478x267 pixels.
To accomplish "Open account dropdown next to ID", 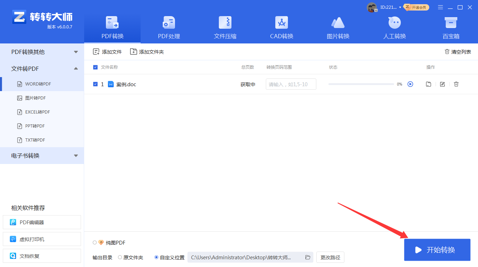I will [400, 7].
